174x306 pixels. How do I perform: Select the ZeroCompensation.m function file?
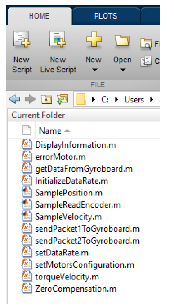coord(76,289)
